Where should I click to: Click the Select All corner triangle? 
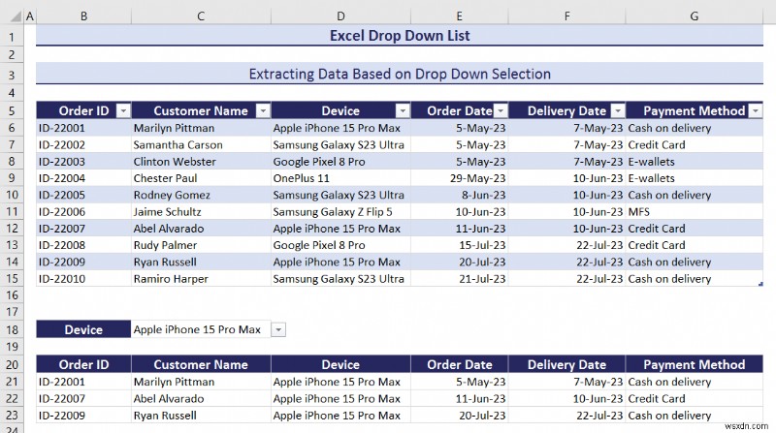(x=16, y=16)
